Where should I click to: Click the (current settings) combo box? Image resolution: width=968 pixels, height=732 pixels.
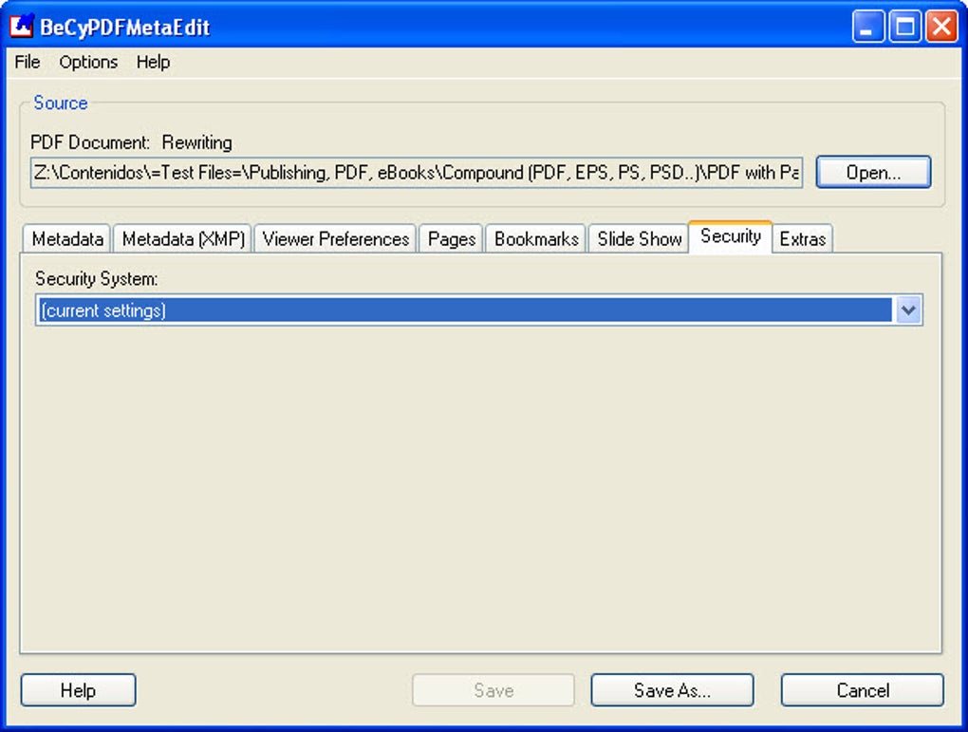(479, 310)
